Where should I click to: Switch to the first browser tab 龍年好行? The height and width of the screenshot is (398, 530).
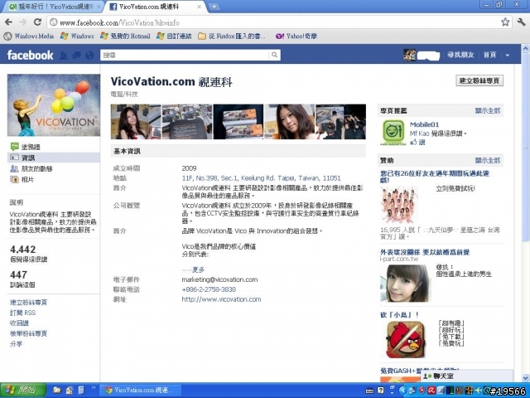[54, 7]
